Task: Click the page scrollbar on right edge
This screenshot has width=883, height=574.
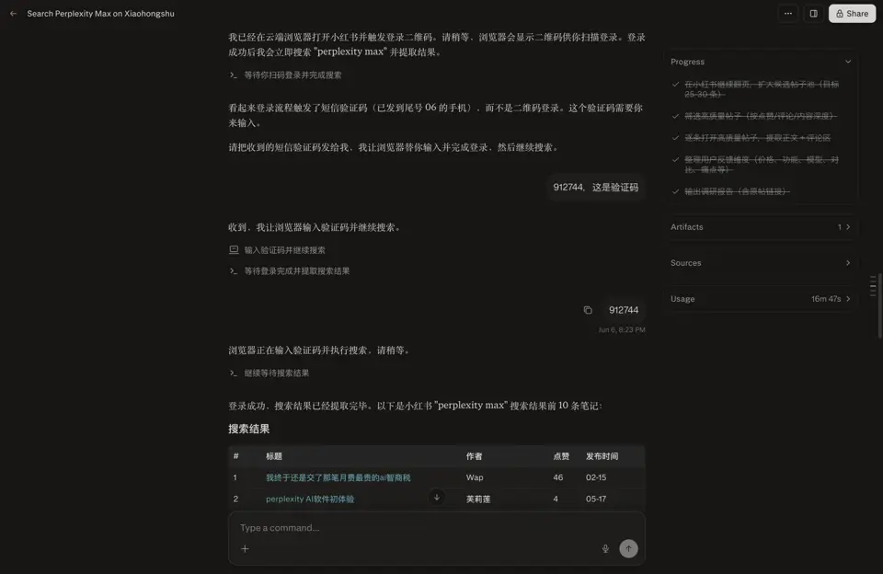Action: (880, 306)
